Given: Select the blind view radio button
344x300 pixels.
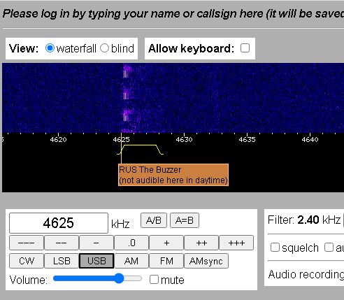Looking at the screenshot, I should [104, 48].
